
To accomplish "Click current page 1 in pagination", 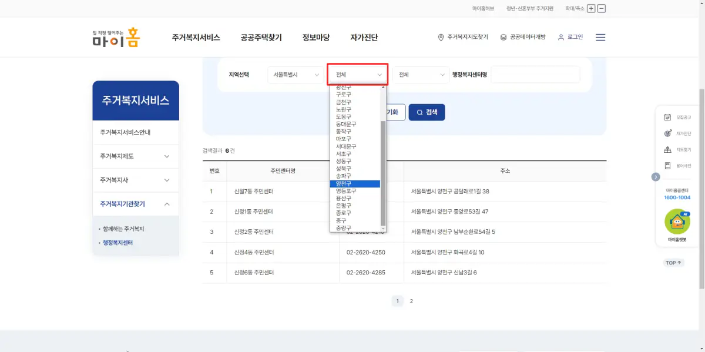I will [398, 301].
